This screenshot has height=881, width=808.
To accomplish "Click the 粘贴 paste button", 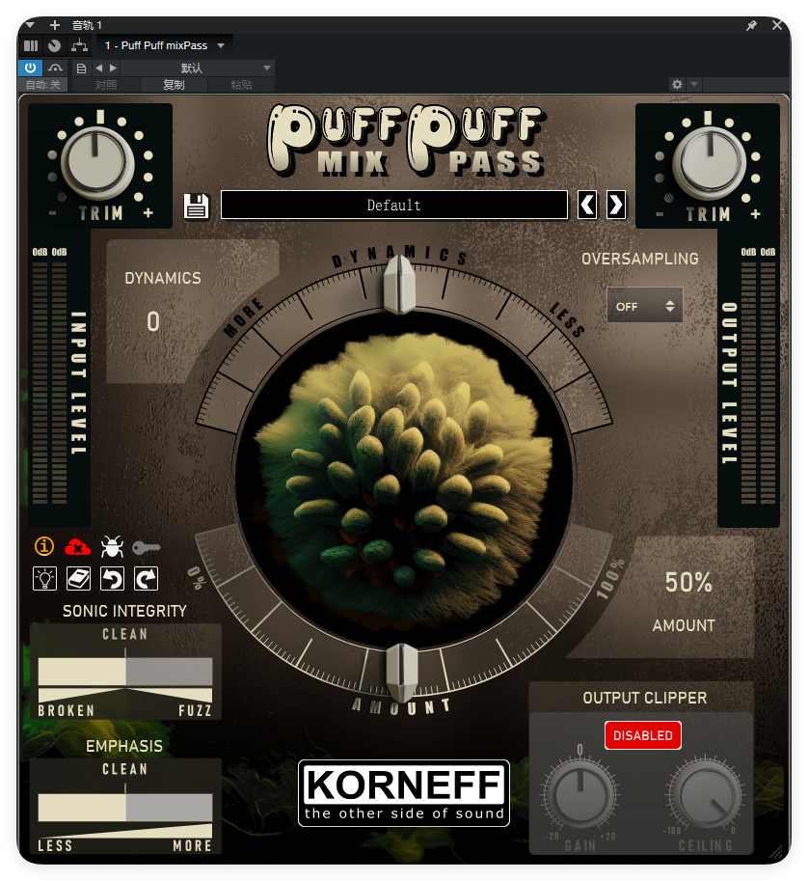I will [241, 85].
